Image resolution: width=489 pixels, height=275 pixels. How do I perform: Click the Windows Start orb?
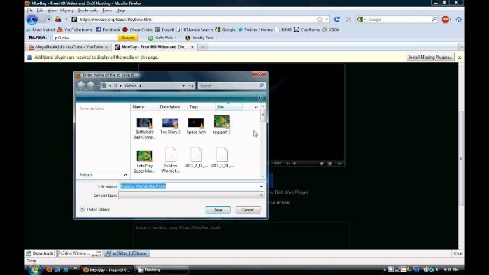click(34, 269)
